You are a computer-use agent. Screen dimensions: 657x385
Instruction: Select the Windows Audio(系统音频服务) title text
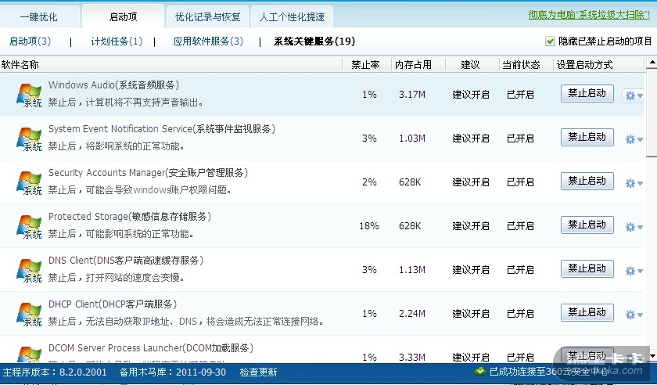click(x=113, y=85)
